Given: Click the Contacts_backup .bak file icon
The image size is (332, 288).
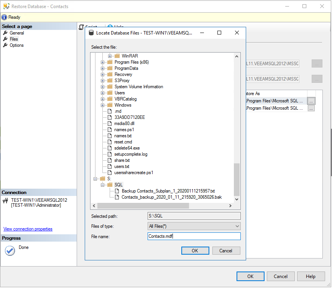Looking at the screenshot, I should click(117, 197).
